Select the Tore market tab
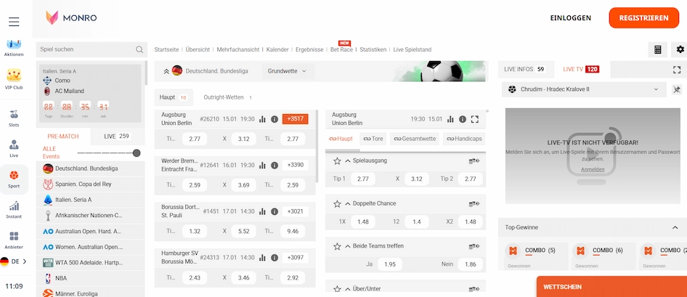 373,139
